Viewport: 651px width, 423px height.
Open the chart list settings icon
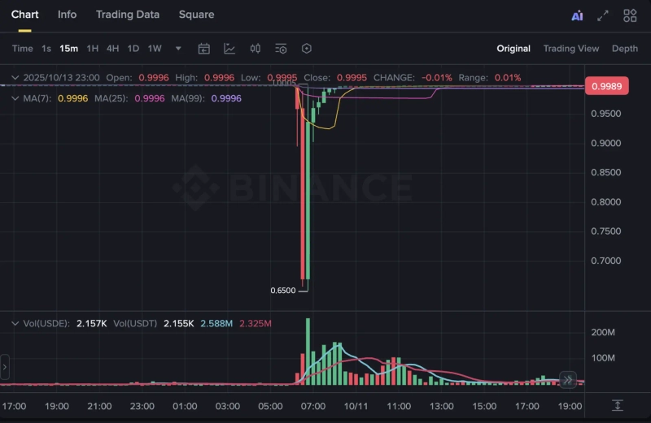[x=281, y=49]
